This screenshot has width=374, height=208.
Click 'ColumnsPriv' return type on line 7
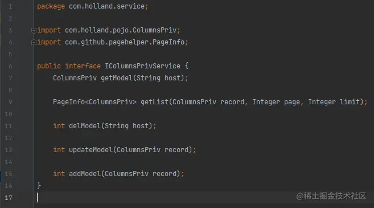pos(75,78)
